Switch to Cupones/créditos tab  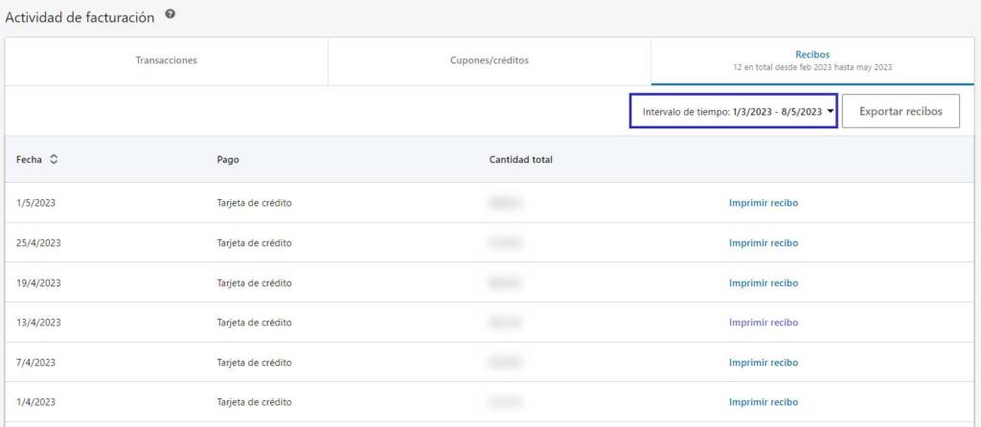click(x=489, y=60)
